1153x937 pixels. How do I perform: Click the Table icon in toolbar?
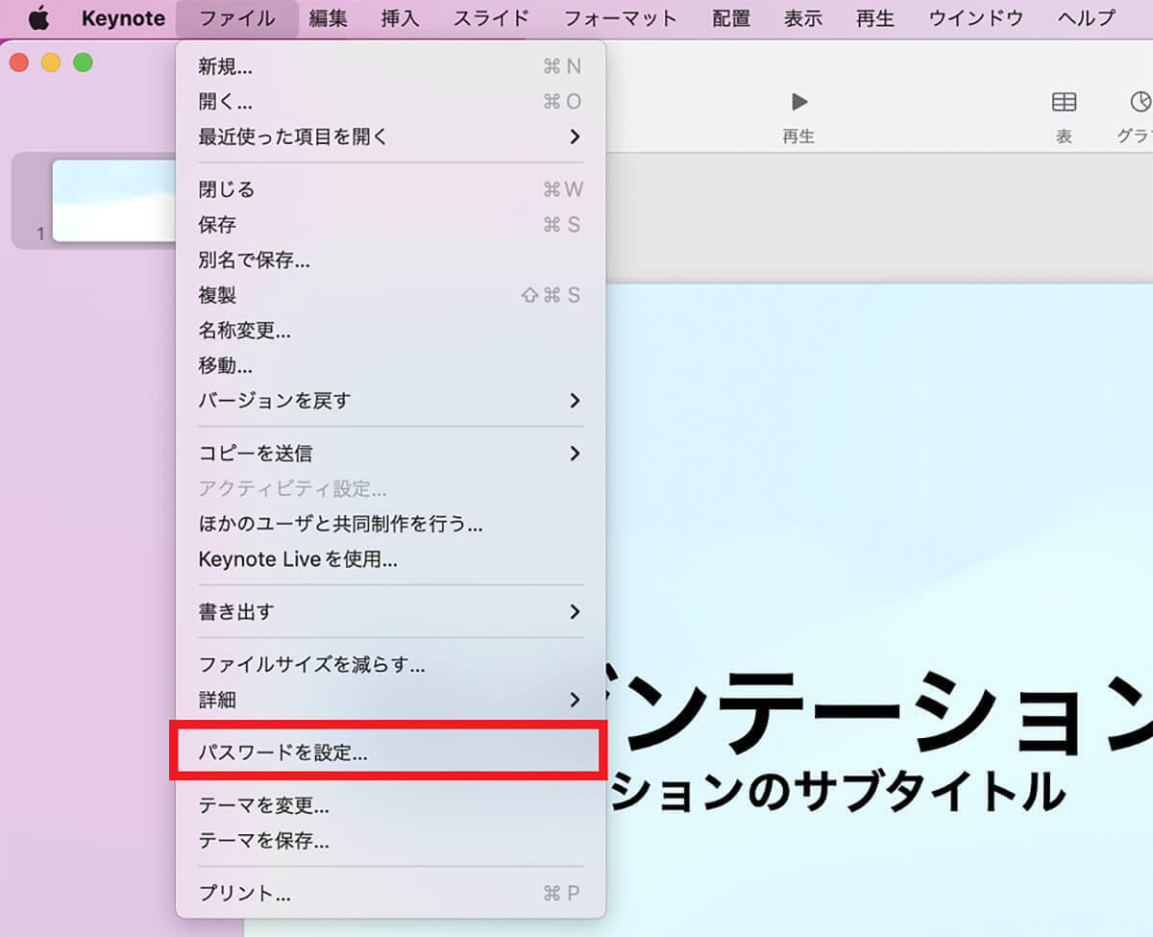pyautogui.click(x=1064, y=102)
